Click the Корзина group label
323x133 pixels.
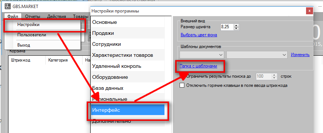click(17, 51)
